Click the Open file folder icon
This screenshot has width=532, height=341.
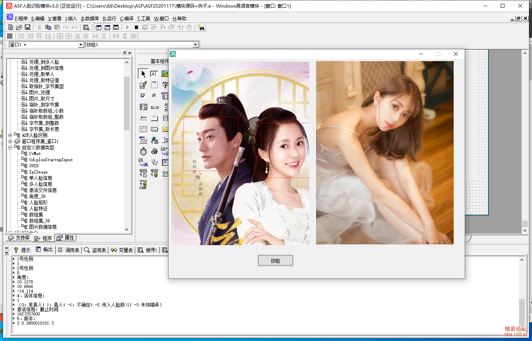(19, 27)
